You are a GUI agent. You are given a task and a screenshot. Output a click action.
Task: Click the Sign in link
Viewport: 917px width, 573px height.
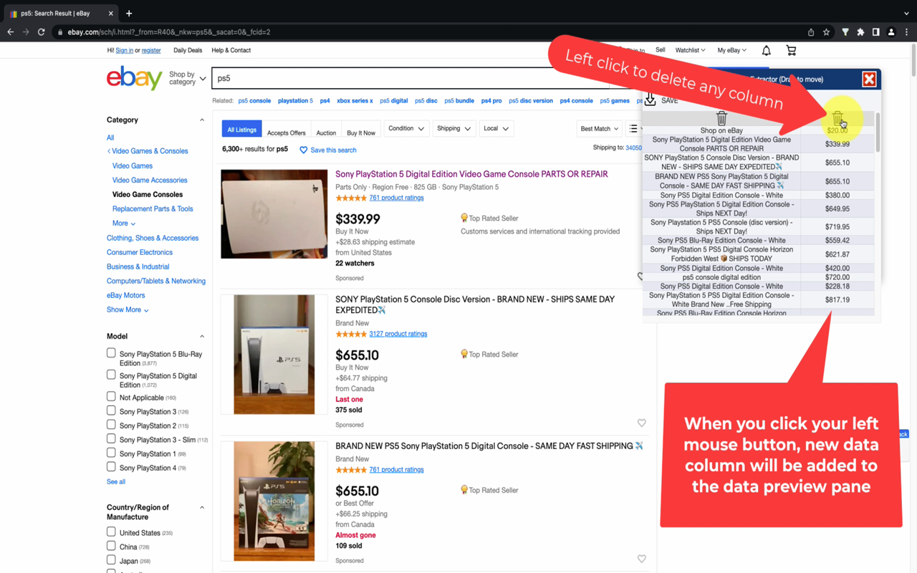(x=124, y=50)
